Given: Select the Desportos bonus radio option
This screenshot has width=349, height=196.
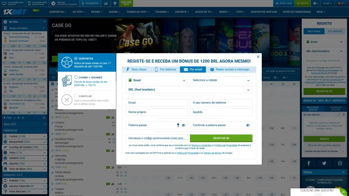Looking at the screenshot, I should point(76,59).
